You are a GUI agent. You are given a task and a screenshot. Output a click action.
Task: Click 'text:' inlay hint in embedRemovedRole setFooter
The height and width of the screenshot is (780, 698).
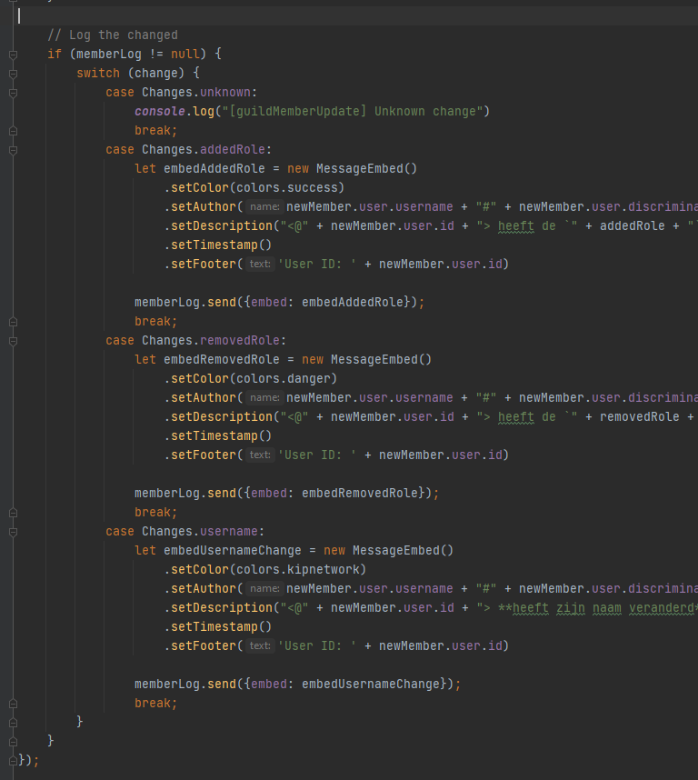[260, 455]
